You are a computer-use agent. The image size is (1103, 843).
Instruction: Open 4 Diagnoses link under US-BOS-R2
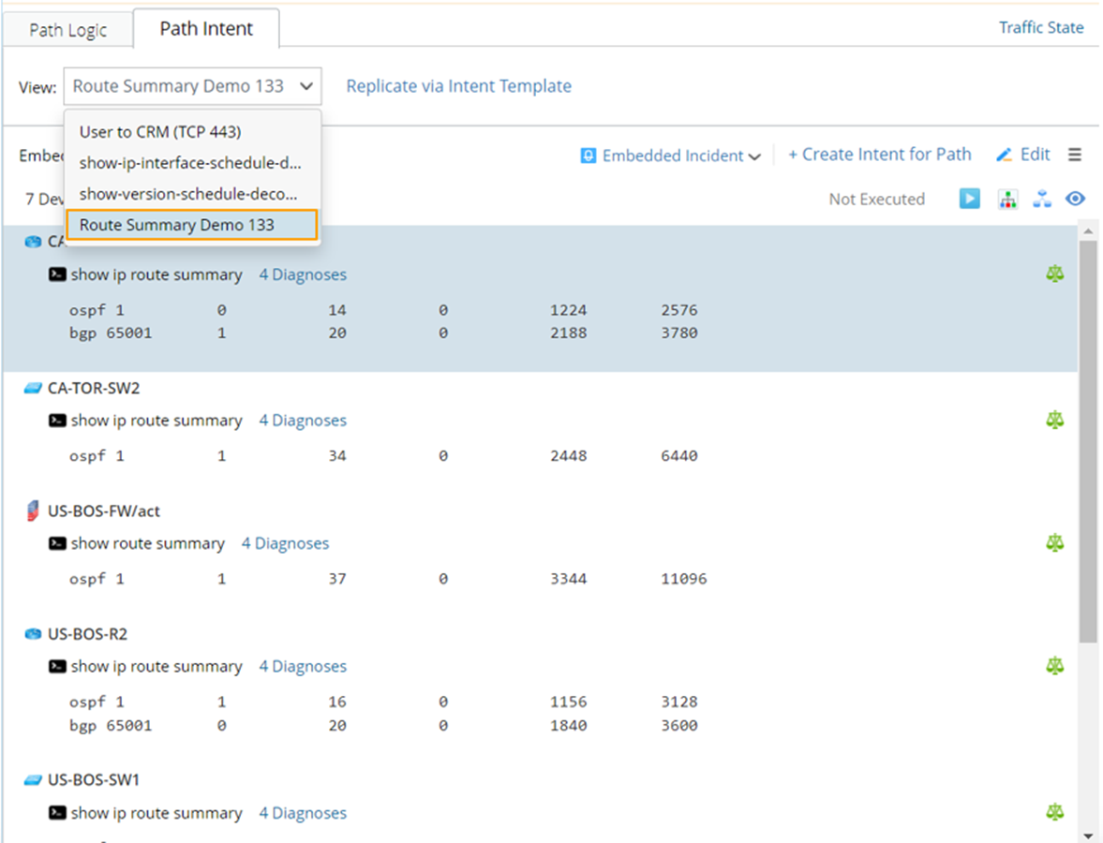click(x=303, y=666)
